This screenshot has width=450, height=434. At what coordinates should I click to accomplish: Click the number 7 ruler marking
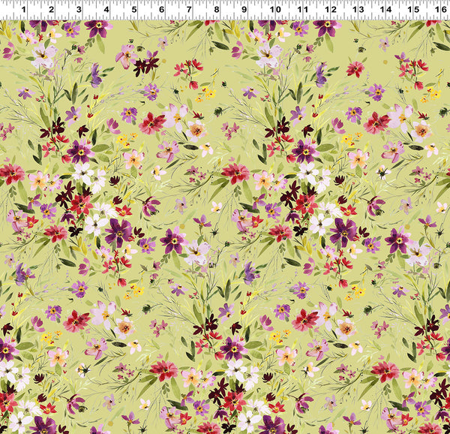[190, 10]
